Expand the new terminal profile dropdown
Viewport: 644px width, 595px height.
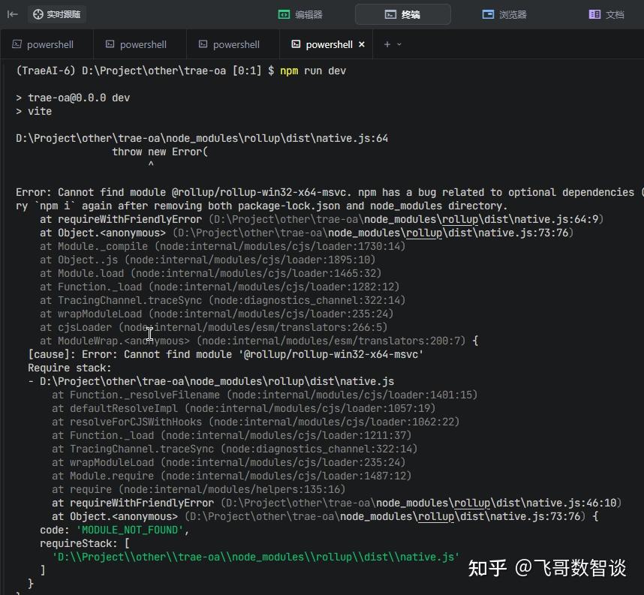[399, 44]
